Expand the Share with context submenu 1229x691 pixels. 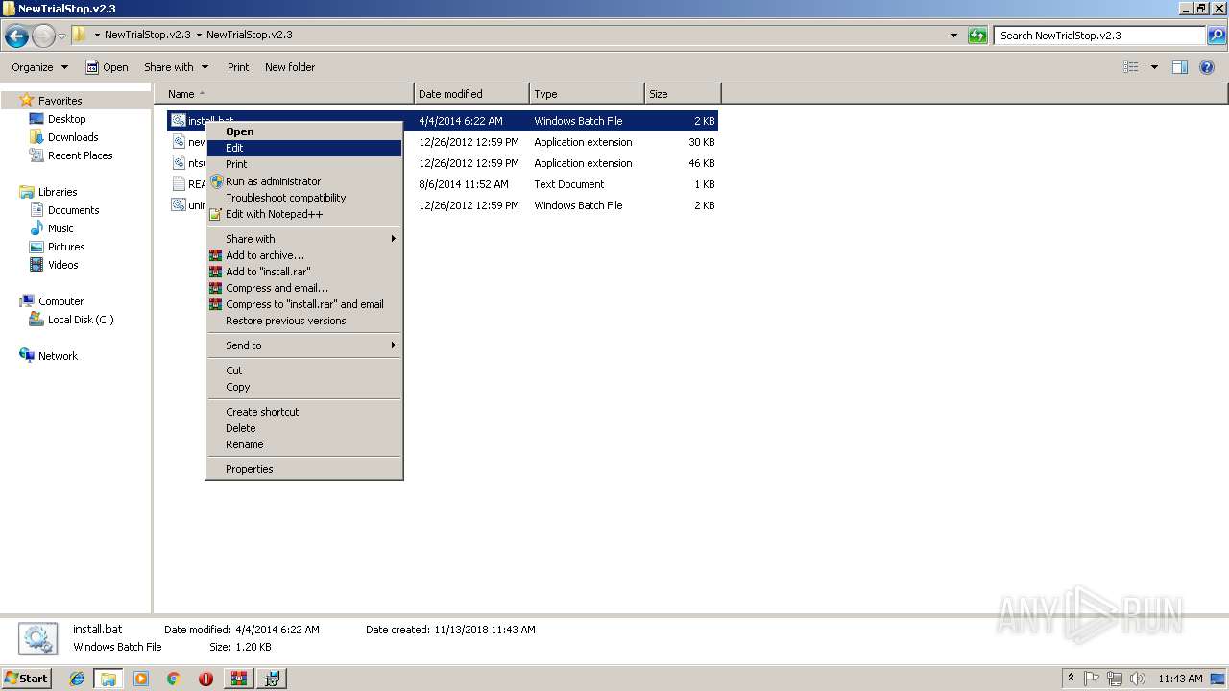point(304,239)
